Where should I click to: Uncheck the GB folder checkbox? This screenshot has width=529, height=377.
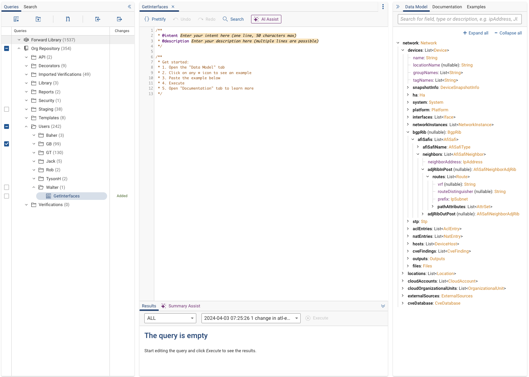(7, 144)
